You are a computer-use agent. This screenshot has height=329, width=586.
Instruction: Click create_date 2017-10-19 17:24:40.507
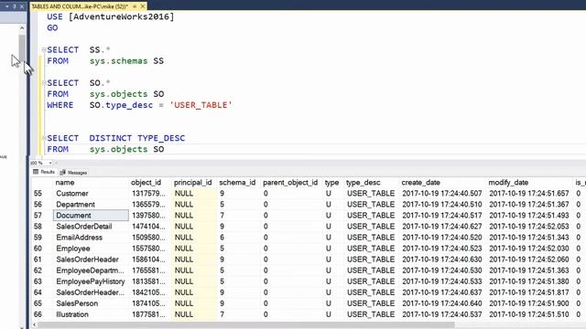[441, 193]
